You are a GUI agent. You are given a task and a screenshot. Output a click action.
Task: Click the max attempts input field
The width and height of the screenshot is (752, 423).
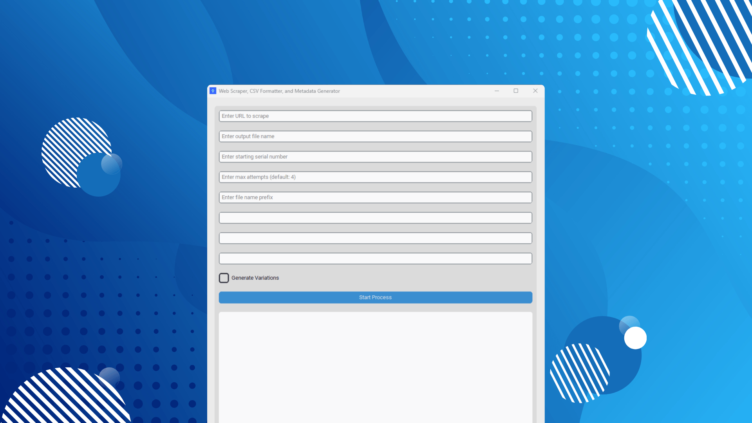click(375, 177)
